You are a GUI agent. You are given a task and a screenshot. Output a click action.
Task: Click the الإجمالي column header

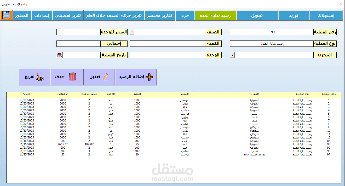tap(63, 94)
